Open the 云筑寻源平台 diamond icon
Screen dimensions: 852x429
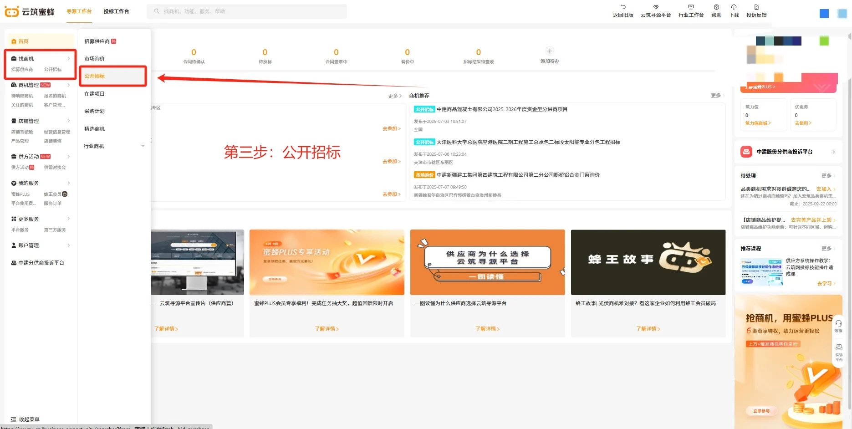tap(656, 10)
